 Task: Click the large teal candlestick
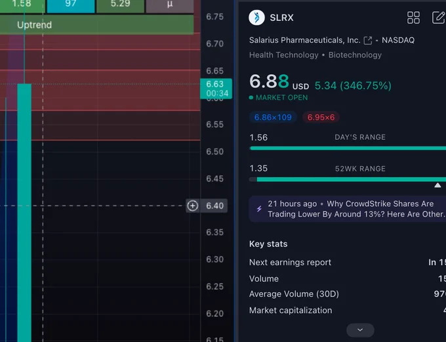click(24, 213)
